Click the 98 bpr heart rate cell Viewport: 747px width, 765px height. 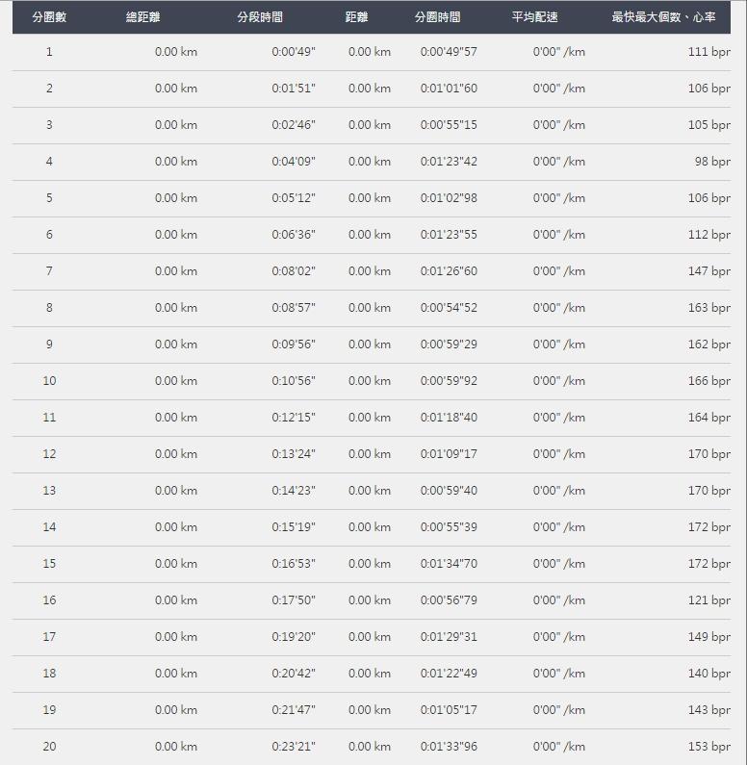click(712, 162)
